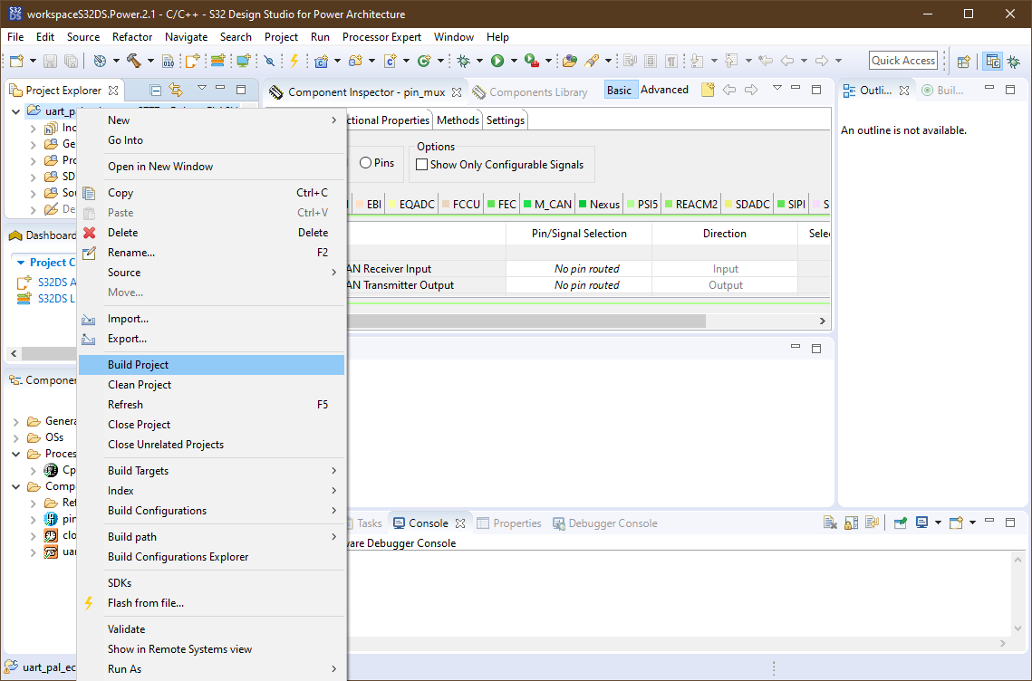Expand the OSs tree node in Components
1032x681 pixels.
click(x=16, y=437)
